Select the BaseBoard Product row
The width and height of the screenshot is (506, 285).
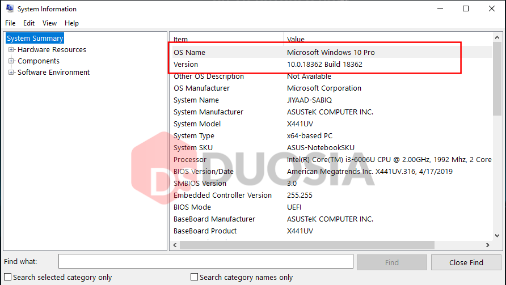pos(331,231)
